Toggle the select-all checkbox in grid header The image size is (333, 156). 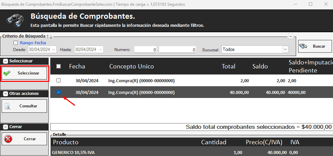[59, 66]
